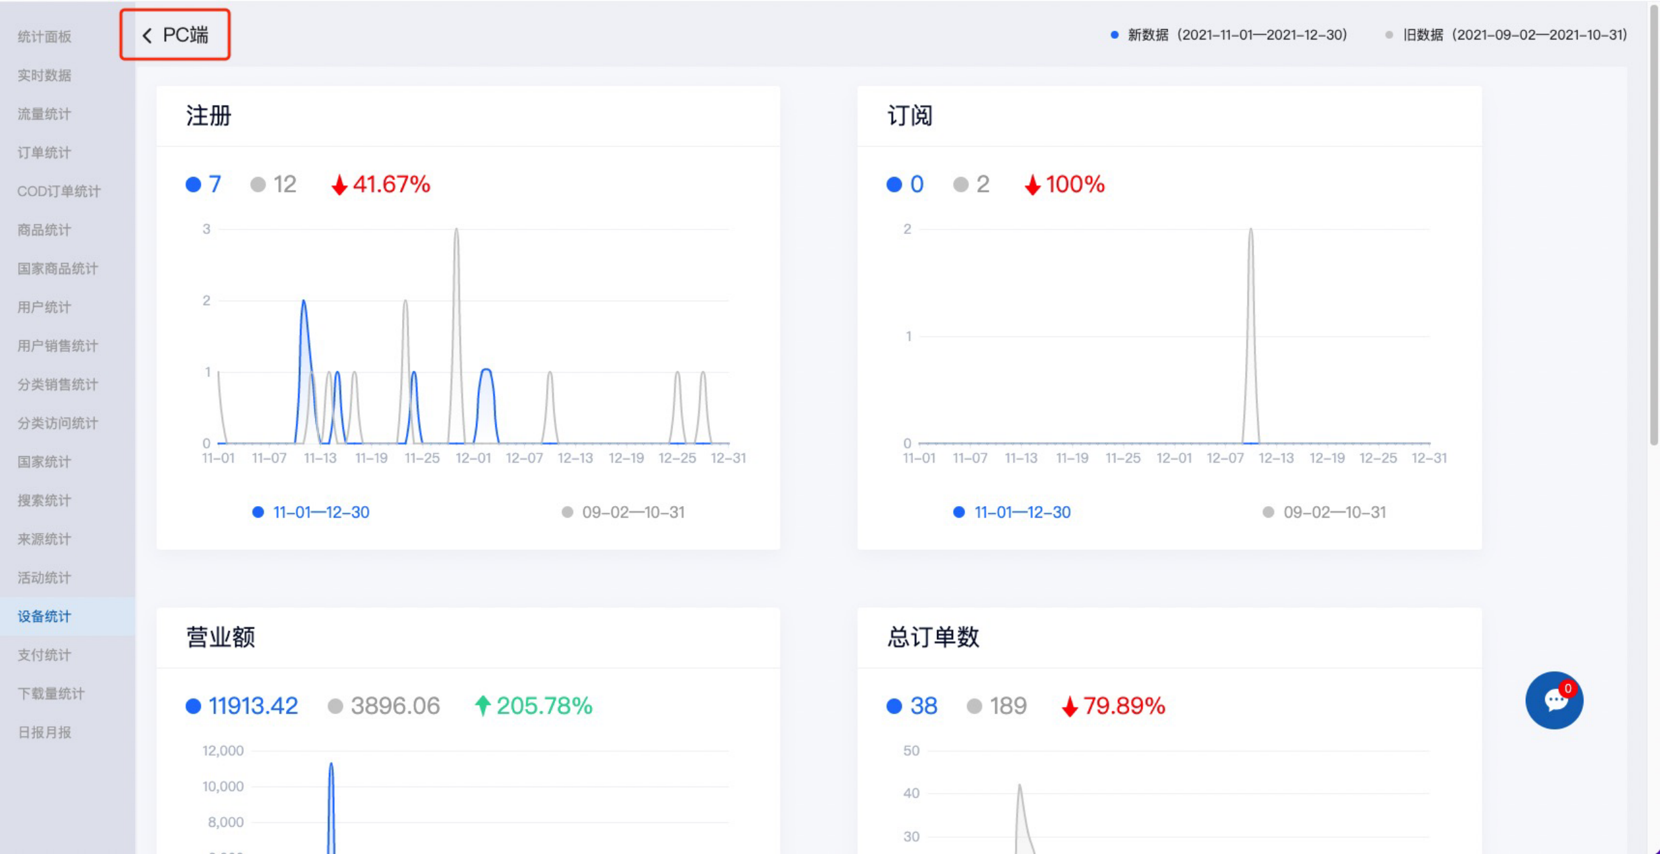This screenshot has height=854, width=1660.
Task: Open 日报月报 sidebar entry
Action: [x=44, y=732]
